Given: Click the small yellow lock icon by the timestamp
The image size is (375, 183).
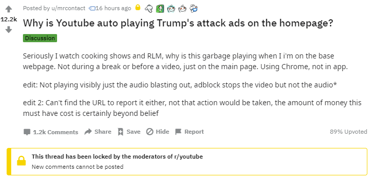Looking at the screenshot, I should tap(138, 8).
